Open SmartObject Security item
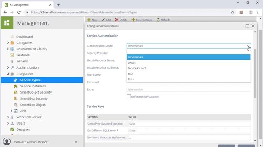Image resolution: width=263 pixels, height=147 pixels. (x=36, y=92)
